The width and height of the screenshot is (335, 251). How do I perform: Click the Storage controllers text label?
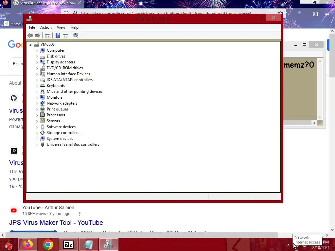click(63, 133)
